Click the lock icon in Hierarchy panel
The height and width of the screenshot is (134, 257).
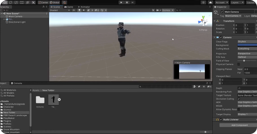(43, 7)
